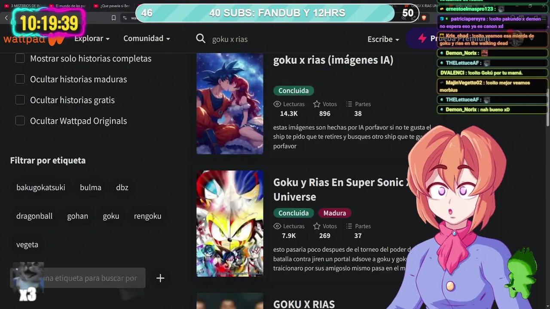Select the goku tag
Screen dimensions: 550x309
[x=111, y=216]
